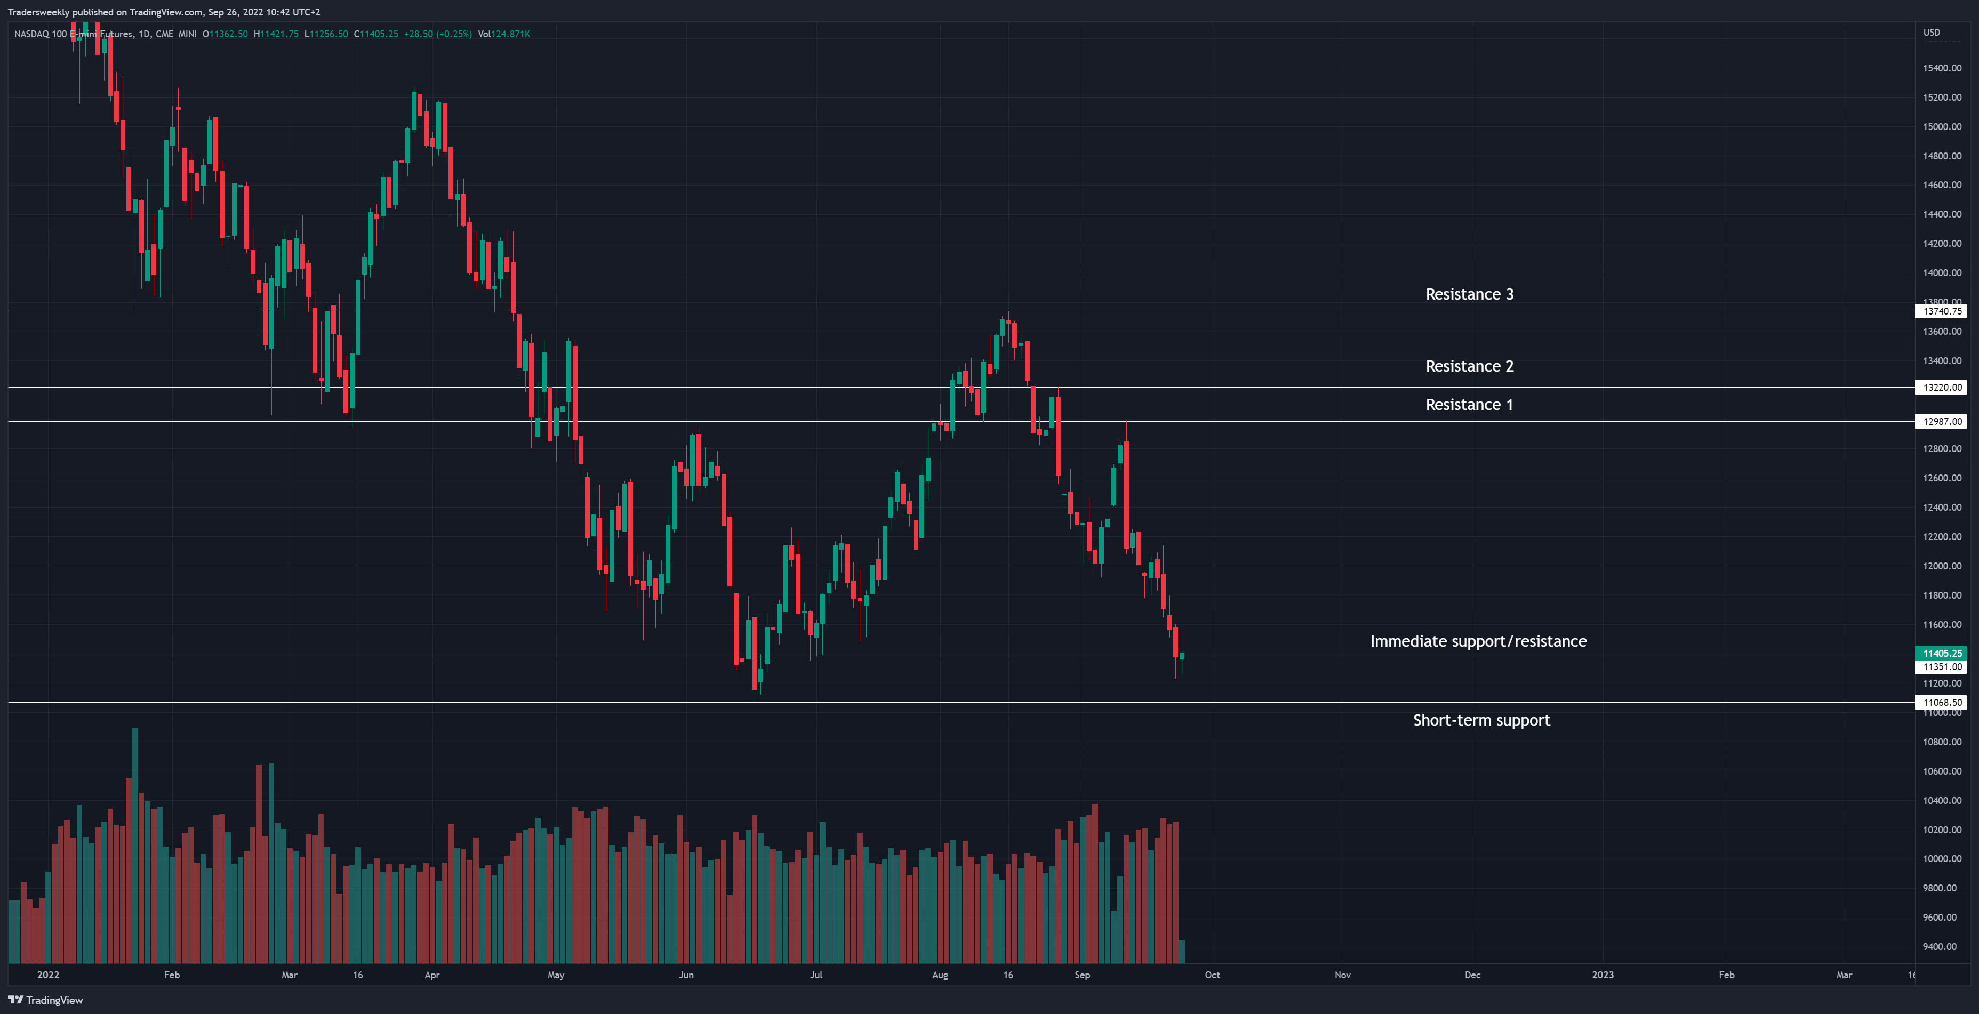Click the Nov label on time axis
1979x1014 pixels.
[1342, 975]
